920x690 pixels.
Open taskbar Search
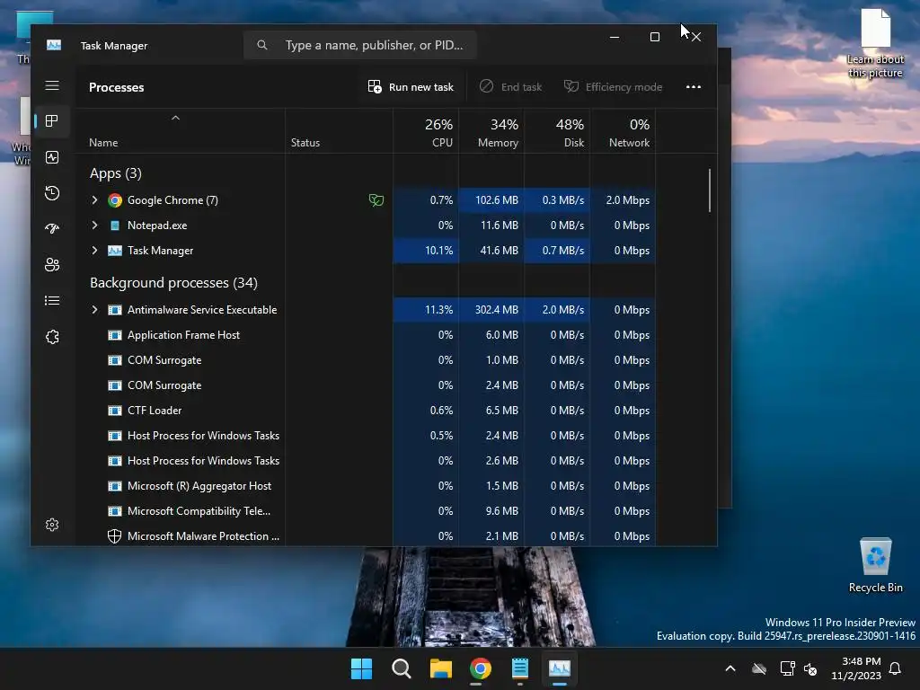402,668
